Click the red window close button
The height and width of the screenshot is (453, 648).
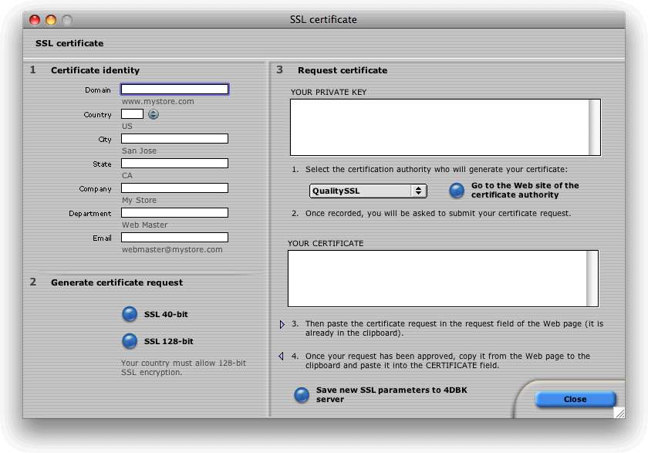[x=35, y=20]
